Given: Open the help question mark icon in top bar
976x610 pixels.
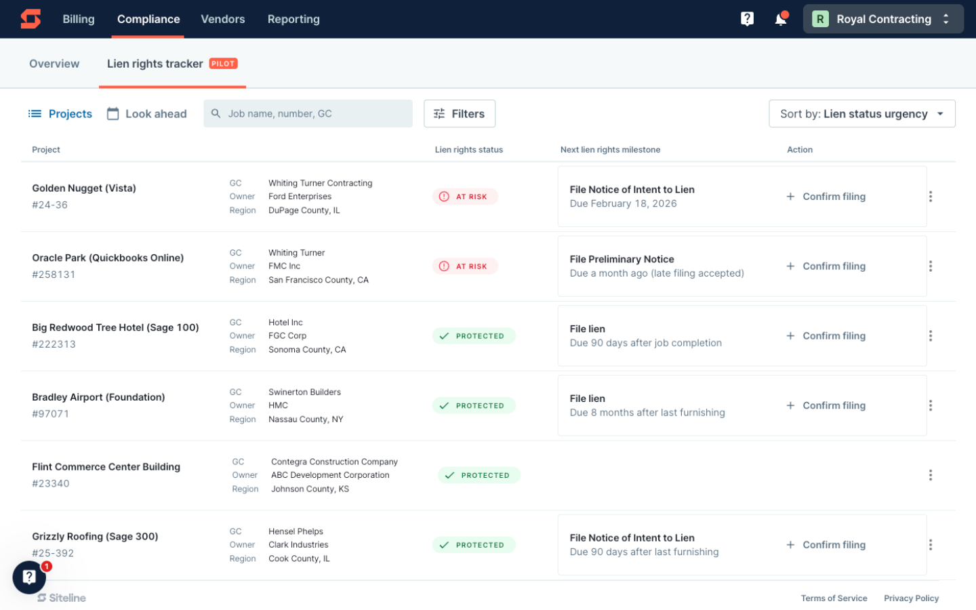Looking at the screenshot, I should coord(747,19).
